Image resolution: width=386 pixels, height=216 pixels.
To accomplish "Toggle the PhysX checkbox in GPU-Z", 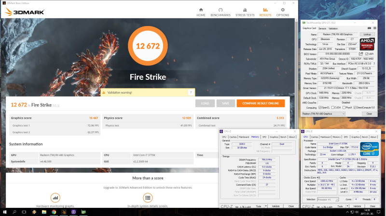I will point(344,107).
